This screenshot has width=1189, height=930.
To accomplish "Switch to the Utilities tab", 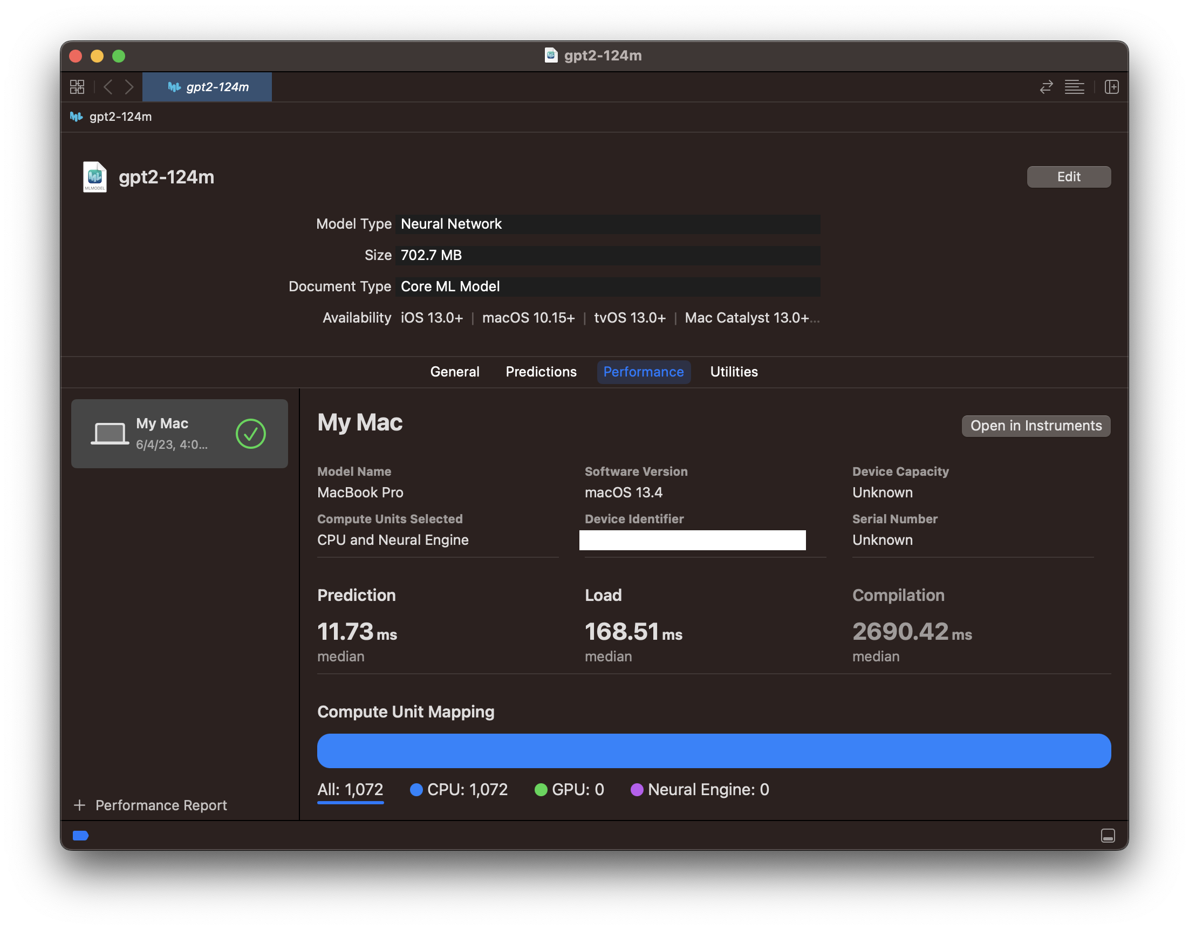I will point(733,372).
